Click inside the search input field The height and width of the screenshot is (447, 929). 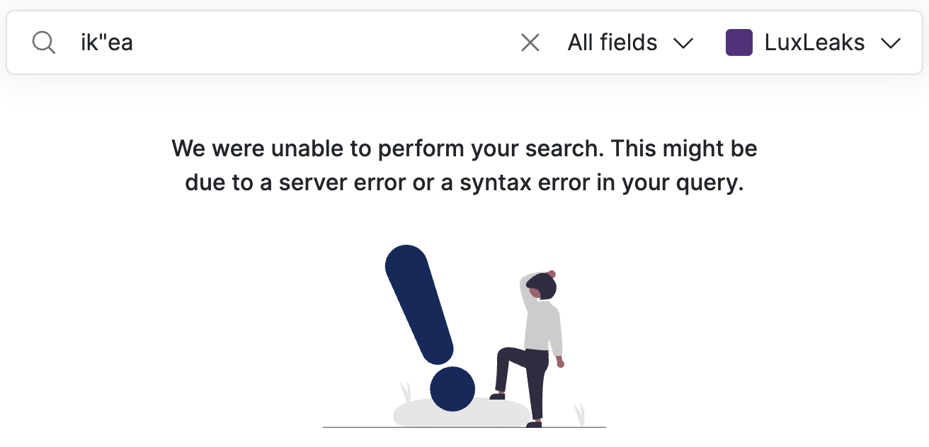283,42
